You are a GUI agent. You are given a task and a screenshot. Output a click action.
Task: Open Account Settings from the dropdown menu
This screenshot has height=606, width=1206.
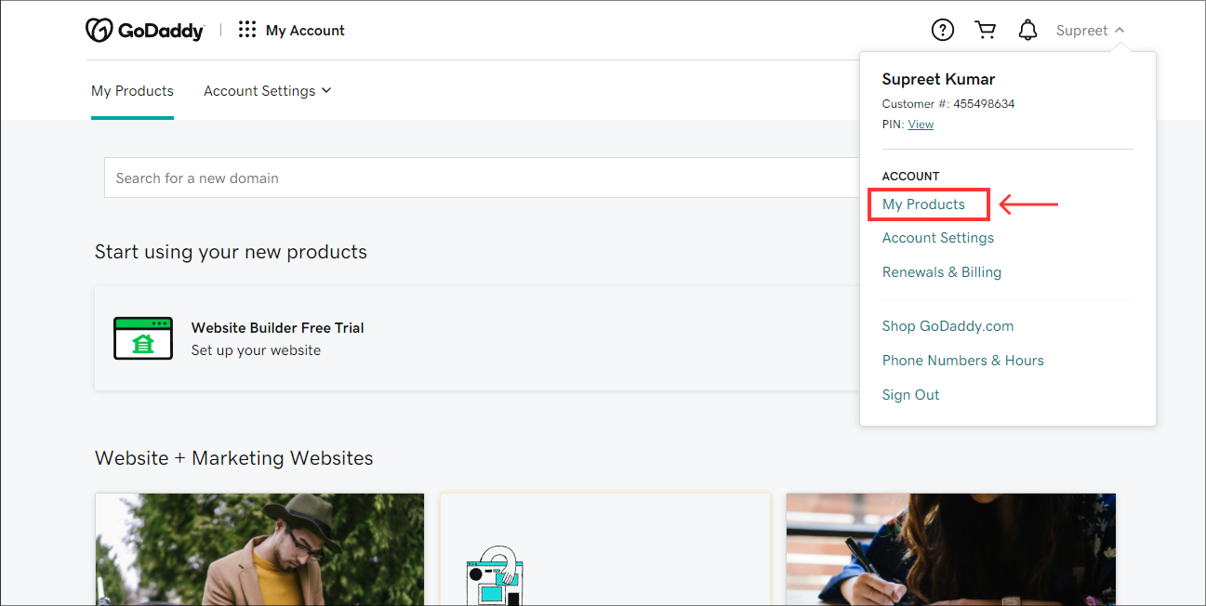[x=938, y=238]
